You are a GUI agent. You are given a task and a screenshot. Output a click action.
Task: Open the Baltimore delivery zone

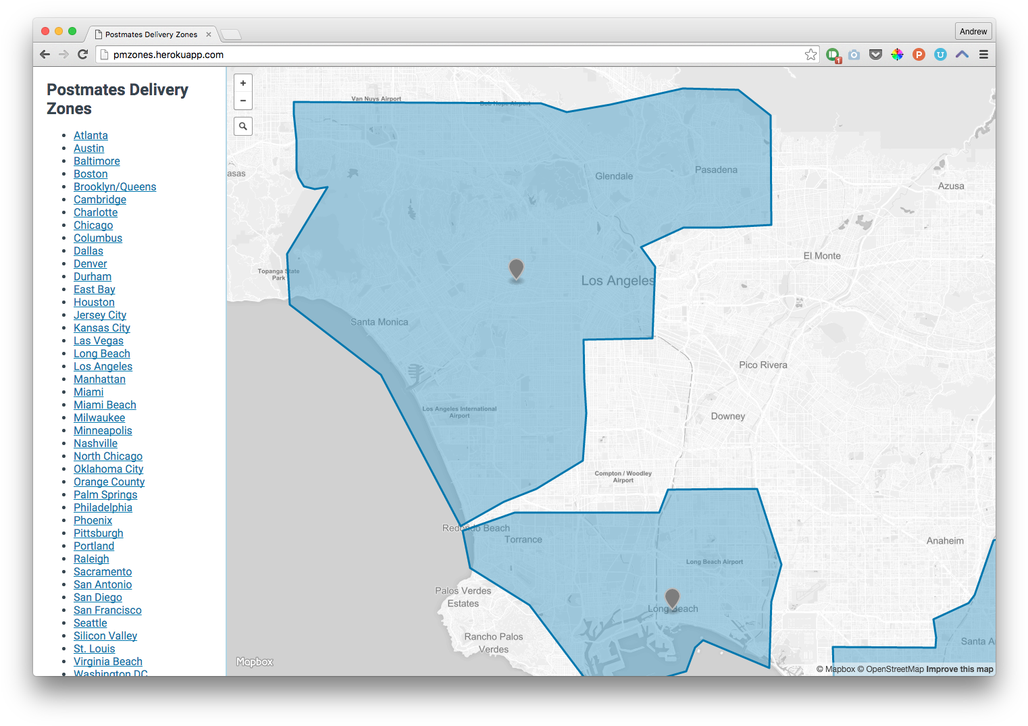coord(97,161)
